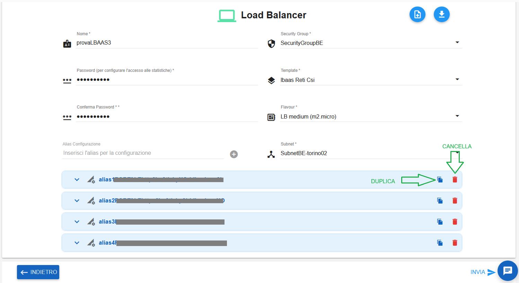Click the asterisks icon beside Conferma Password

coord(67,117)
